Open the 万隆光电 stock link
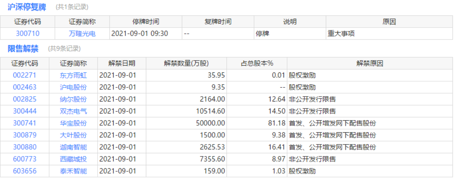This screenshot has width=454, height=179. point(82,34)
